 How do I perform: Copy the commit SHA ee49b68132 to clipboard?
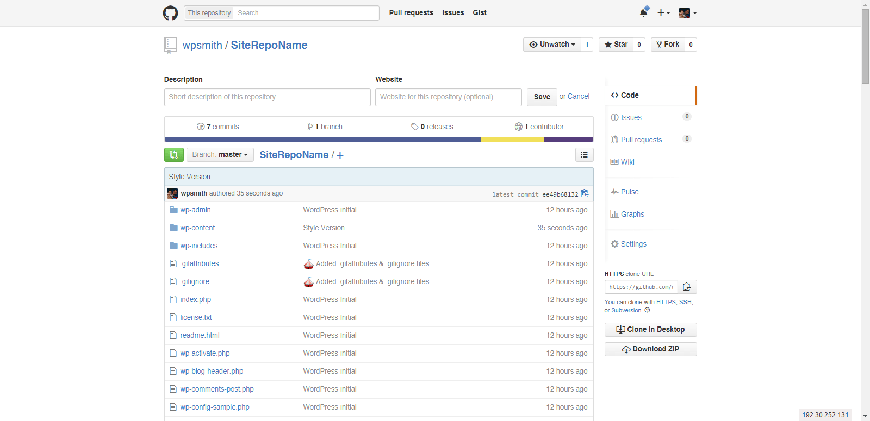pyautogui.click(x=585, y=193)
